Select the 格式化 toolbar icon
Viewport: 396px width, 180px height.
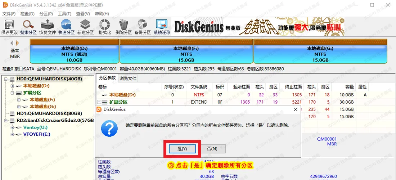[104, 27]
